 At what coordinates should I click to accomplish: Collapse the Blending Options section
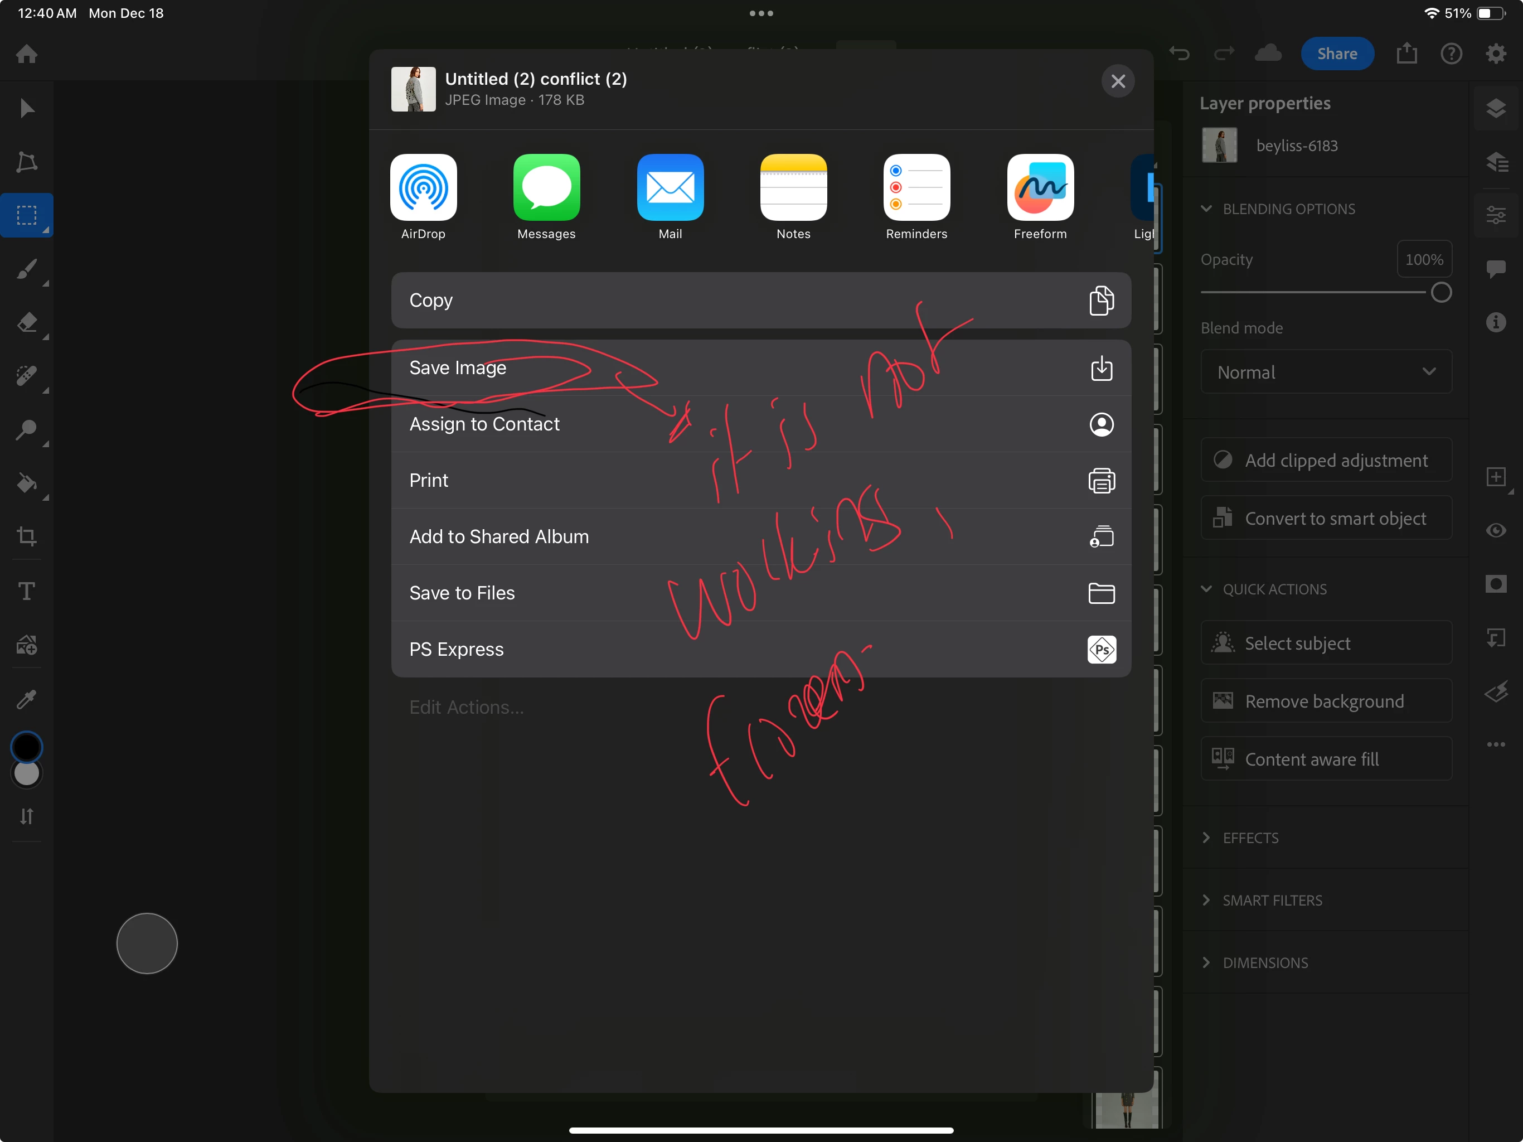[1206, 209]
